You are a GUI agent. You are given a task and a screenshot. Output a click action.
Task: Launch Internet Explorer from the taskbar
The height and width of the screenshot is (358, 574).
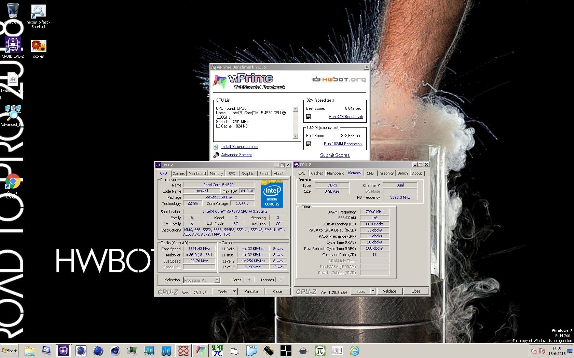coord(354,351)
